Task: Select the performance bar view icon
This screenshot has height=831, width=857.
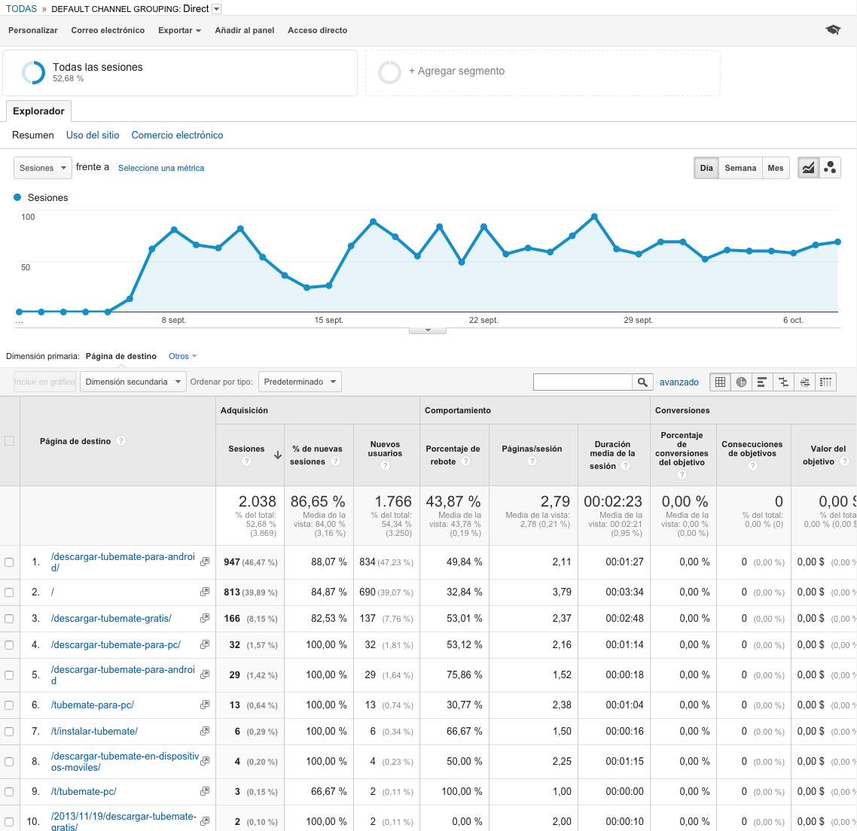Action: pos(762,382)
